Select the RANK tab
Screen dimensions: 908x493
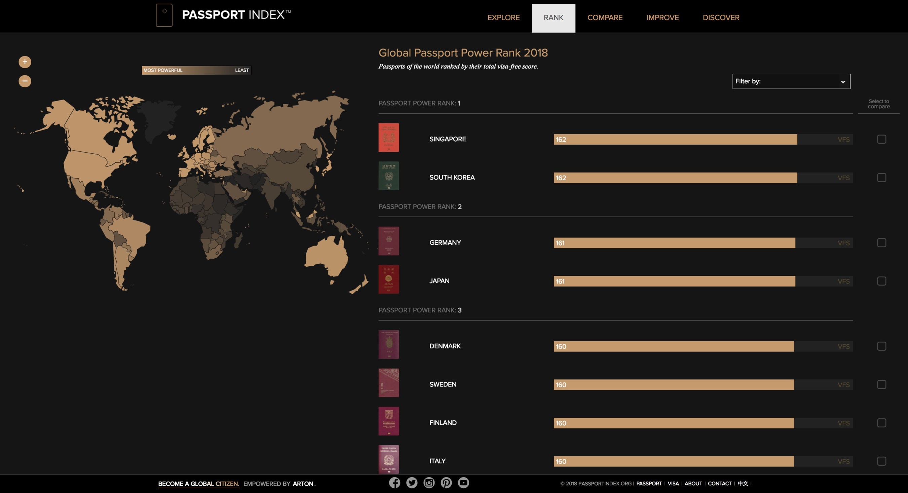click(x=554, y=18)
